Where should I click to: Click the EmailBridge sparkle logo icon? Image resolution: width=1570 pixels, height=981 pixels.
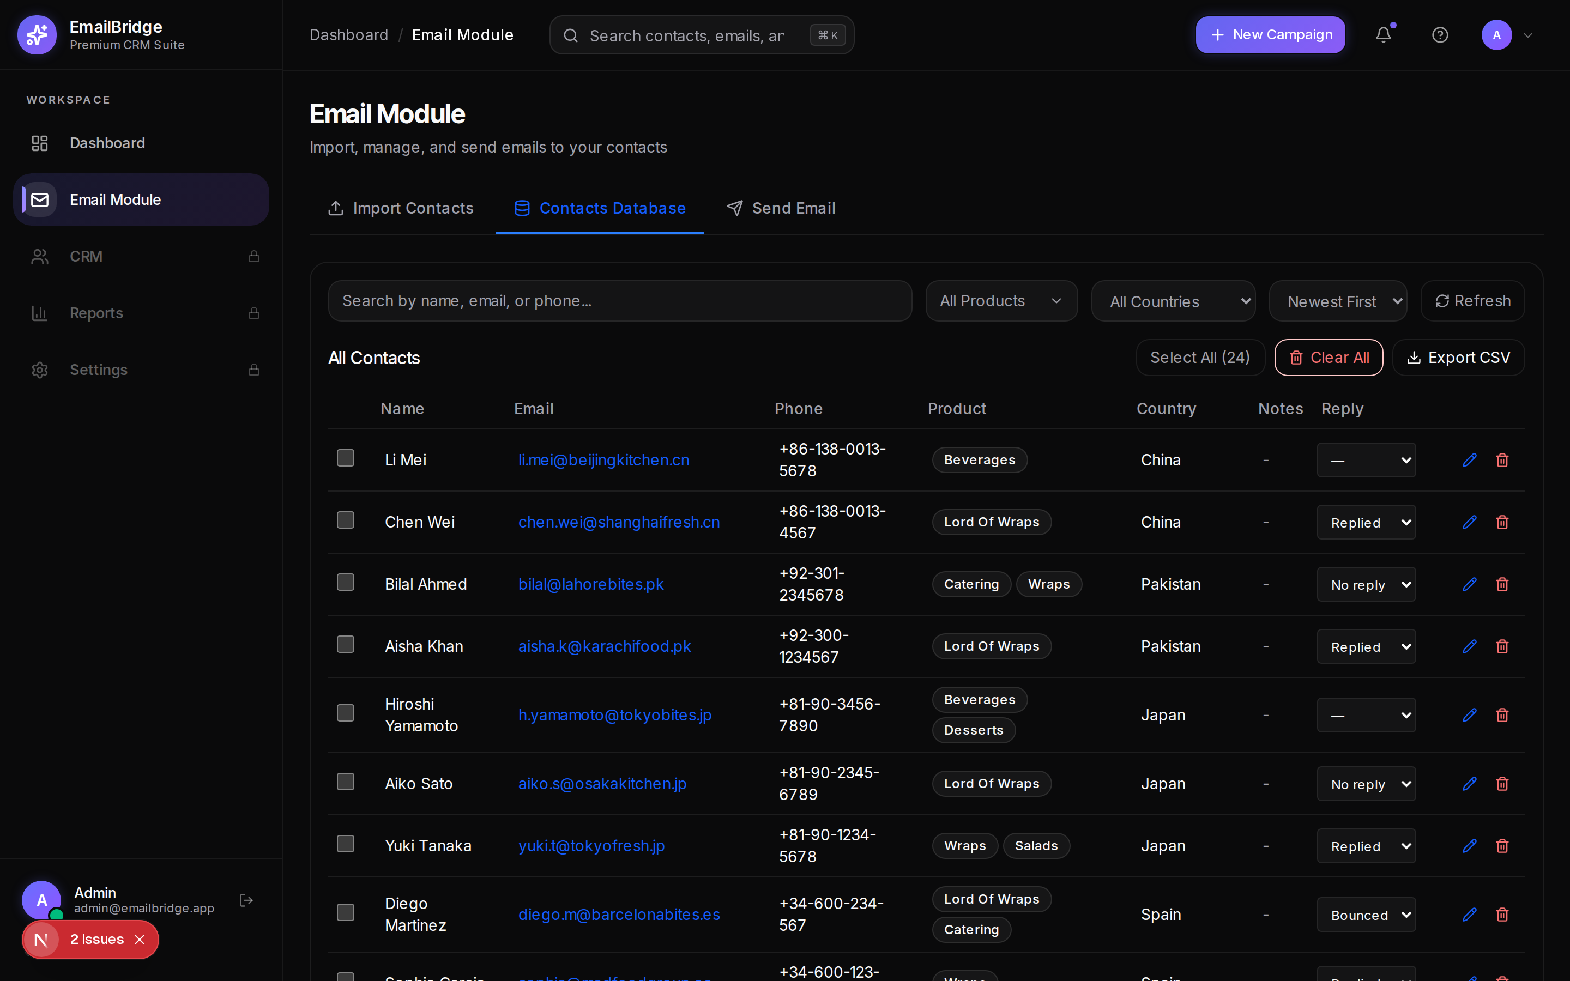coord(37,35)
